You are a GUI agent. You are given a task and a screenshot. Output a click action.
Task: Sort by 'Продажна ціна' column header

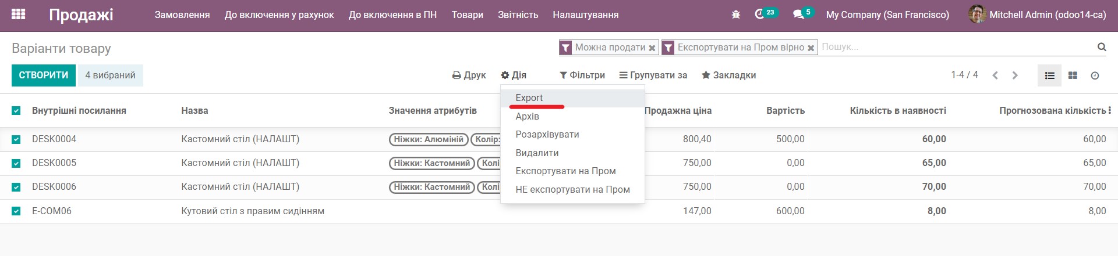coord(678,111)
